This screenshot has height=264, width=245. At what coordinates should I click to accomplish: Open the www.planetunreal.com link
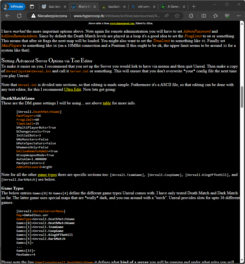point(122,23)
